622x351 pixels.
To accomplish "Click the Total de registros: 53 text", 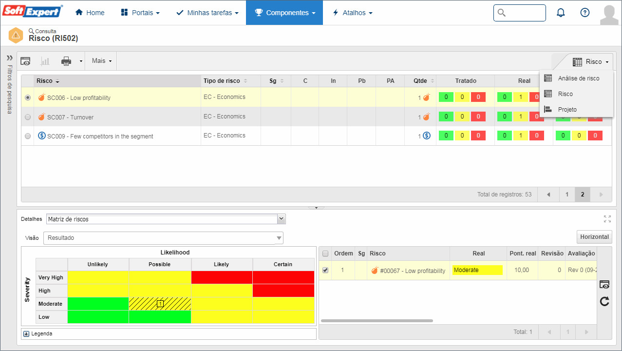I will tap(504, 195).
